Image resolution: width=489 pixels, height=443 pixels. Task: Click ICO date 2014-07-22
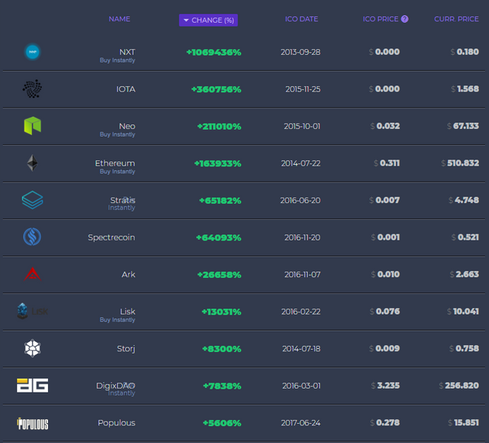pos(301,163)
